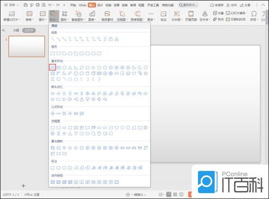Select the straight line in 线条
The image size is (269, 199).
tap(53, 39)
